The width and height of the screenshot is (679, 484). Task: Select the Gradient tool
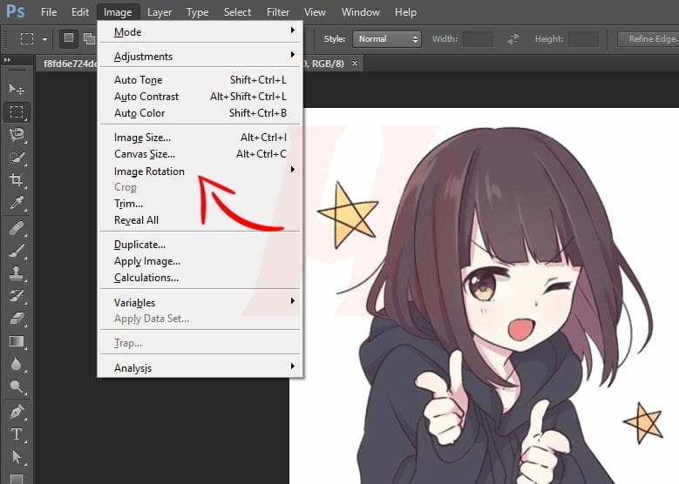click(17, 341)
